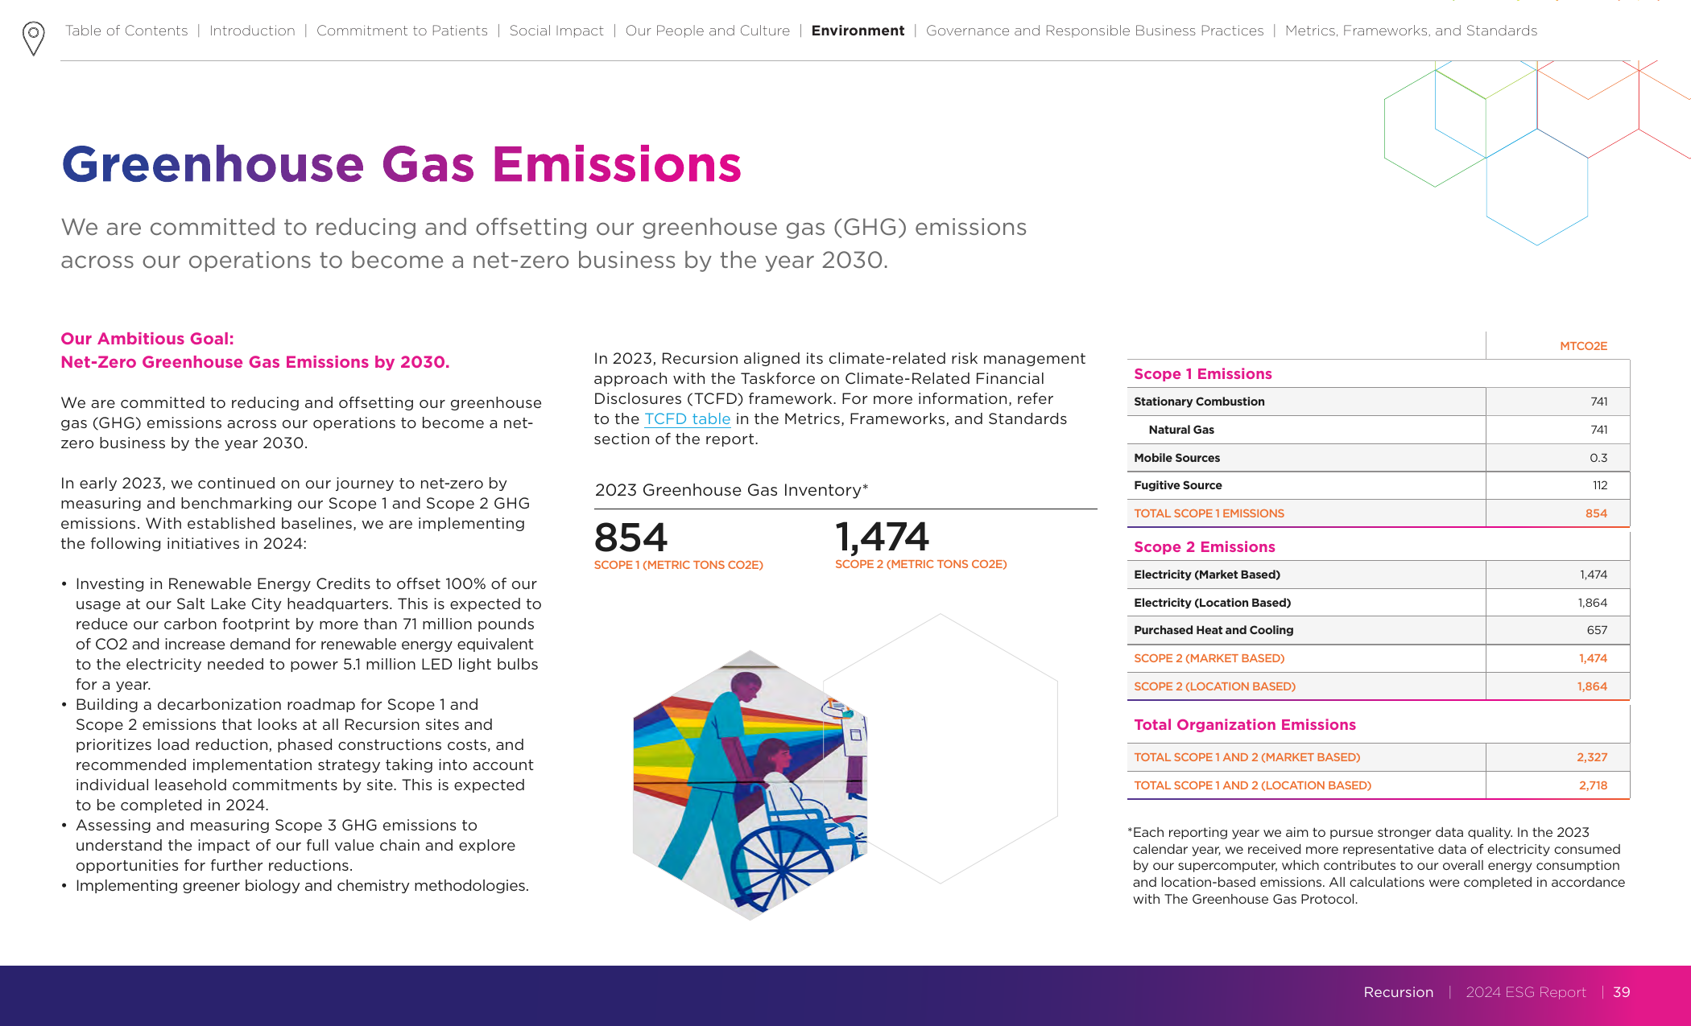1691x1026 pixels.
Task: Click the Greenhouse Gas Emissions heading
Action: click(x=401, y=164)
